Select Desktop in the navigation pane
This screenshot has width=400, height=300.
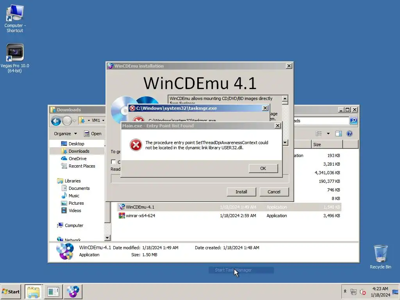(x=76, y=144)
